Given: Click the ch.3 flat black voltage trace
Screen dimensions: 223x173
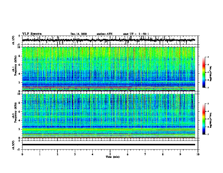Looking at the screenshot, I should point(109,145).
